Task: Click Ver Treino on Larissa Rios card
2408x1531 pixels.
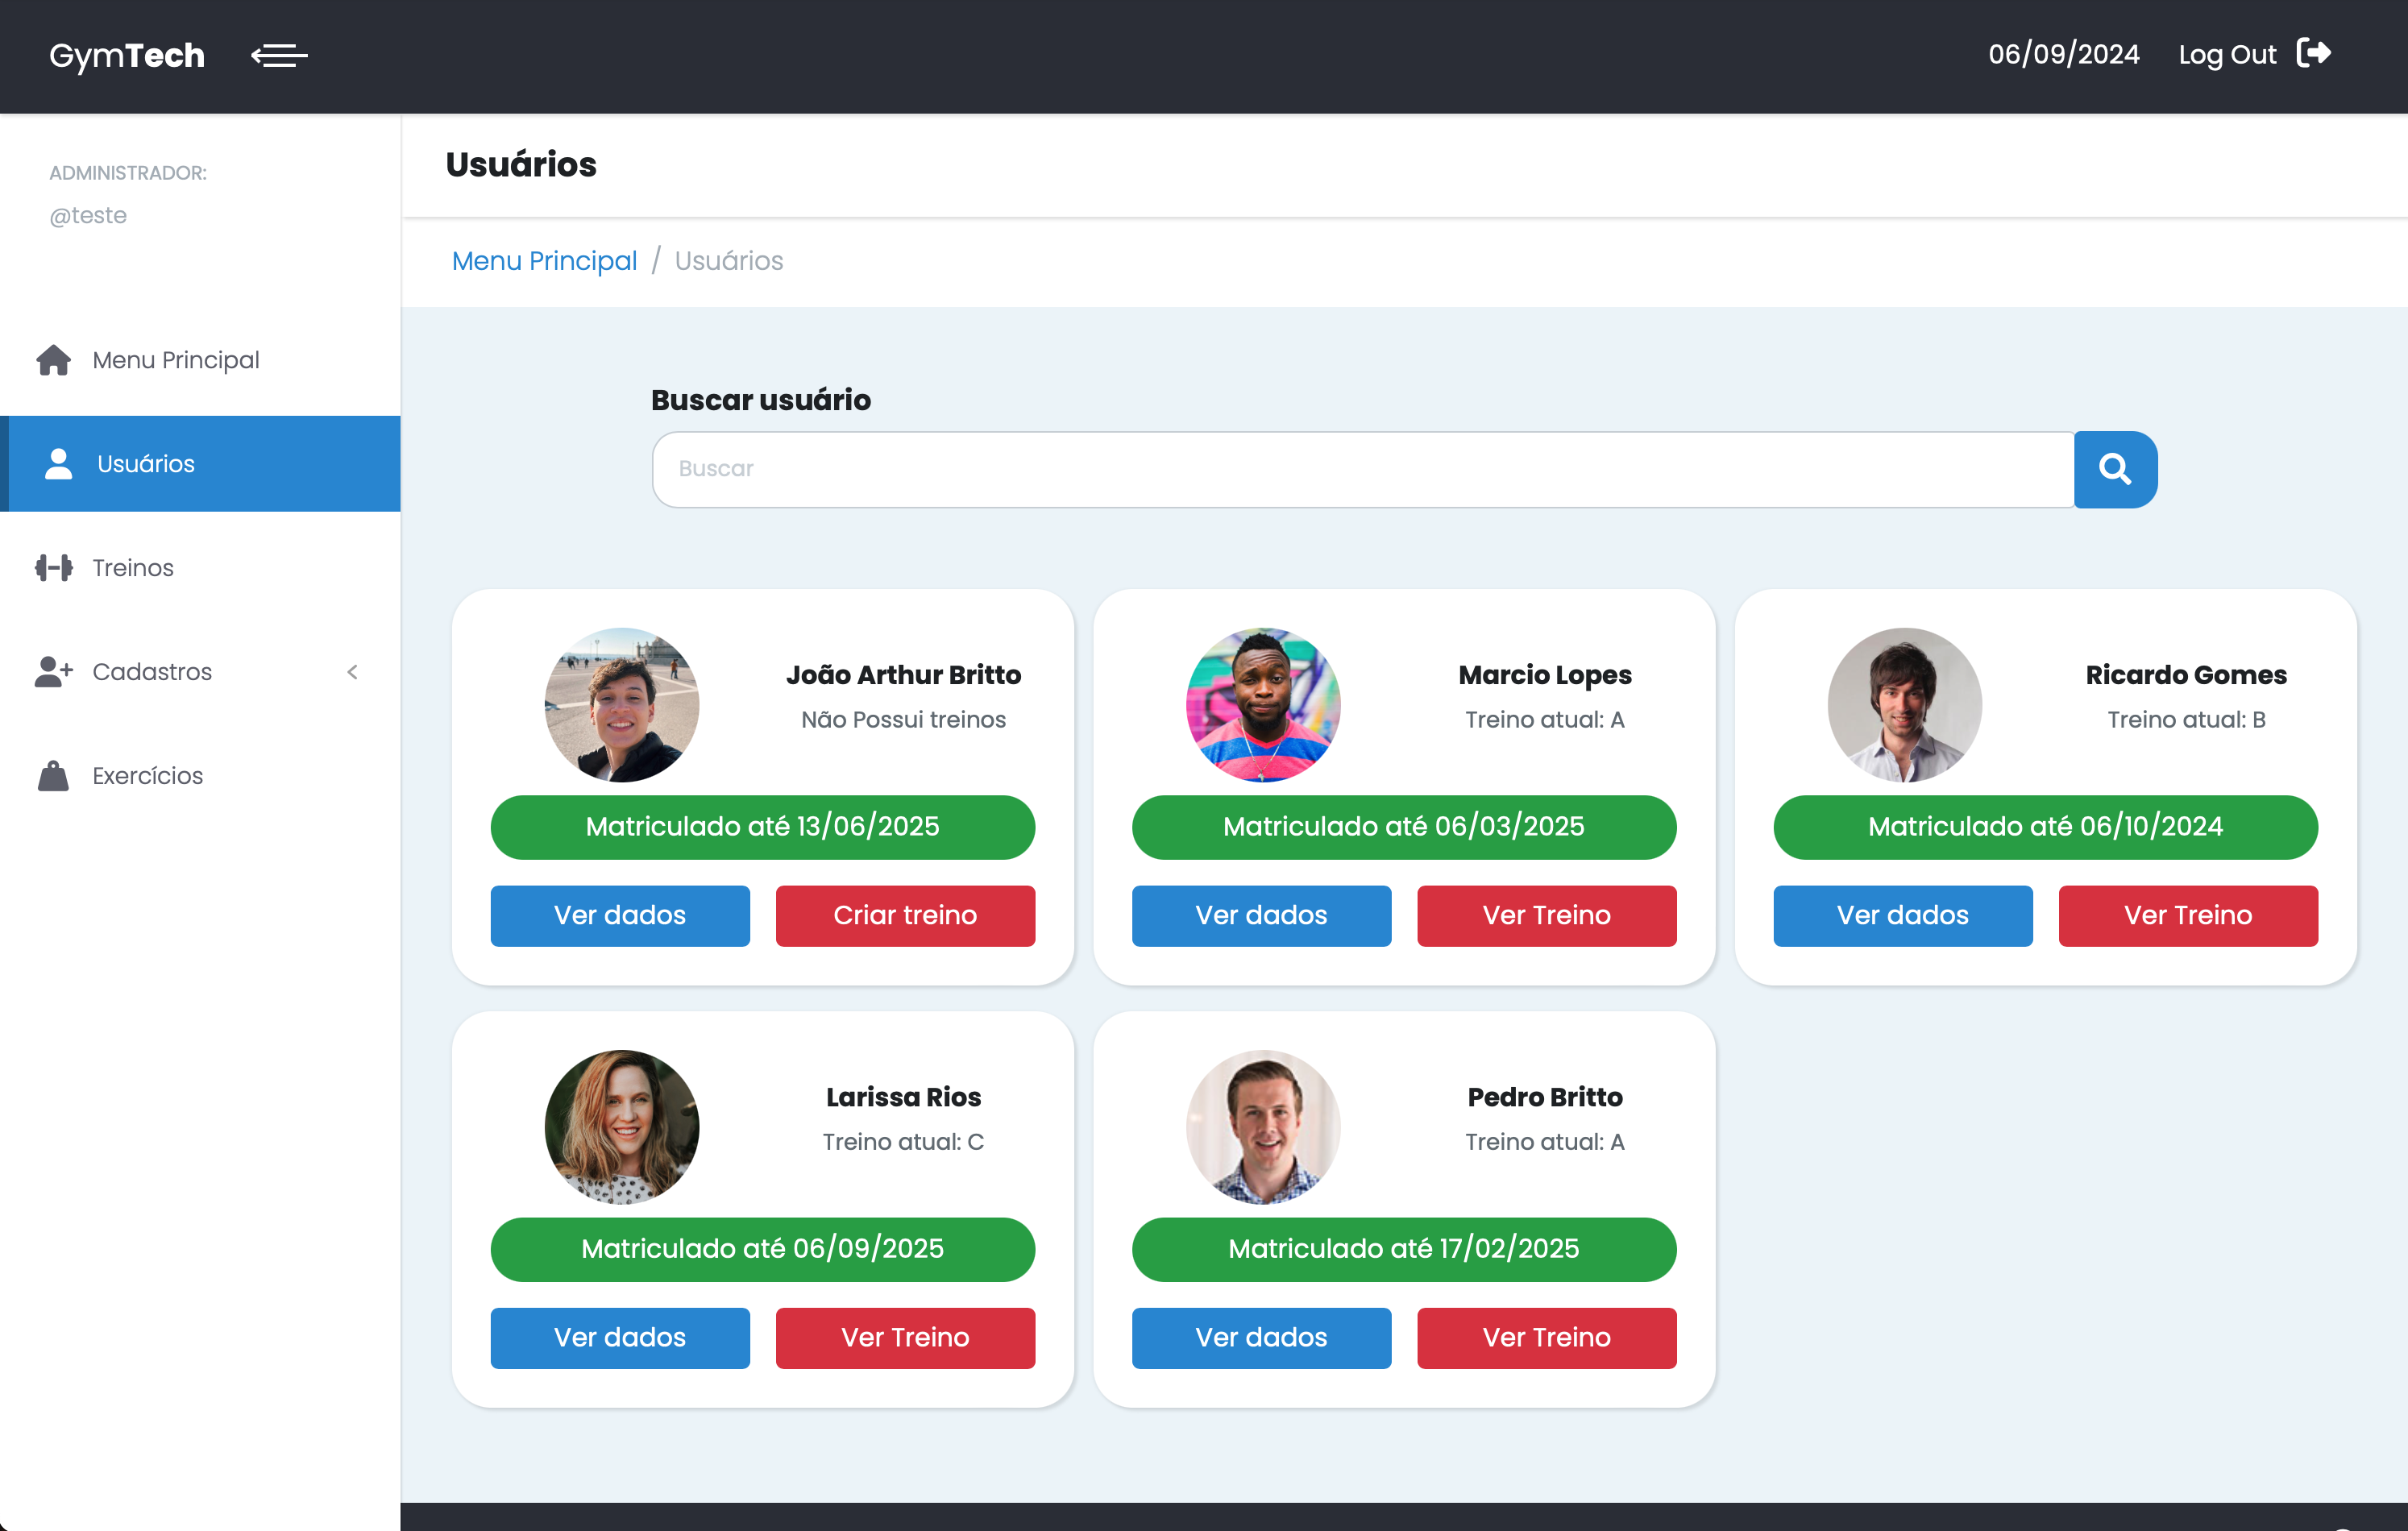Action: (905, 1337)
